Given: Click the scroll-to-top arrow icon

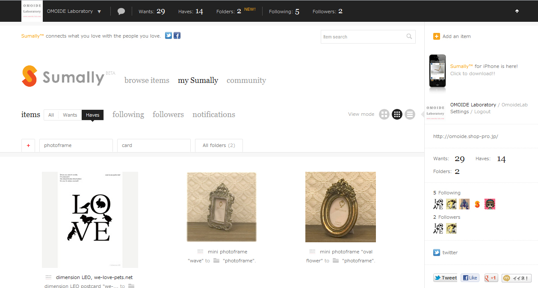Looking at the screenshot, I should pos(517,12).
